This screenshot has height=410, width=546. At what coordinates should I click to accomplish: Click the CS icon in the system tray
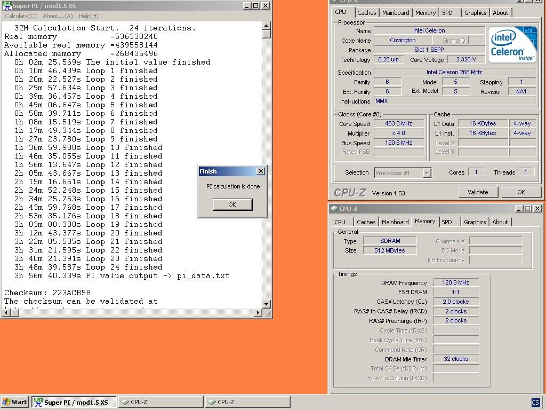click(535, 402)
